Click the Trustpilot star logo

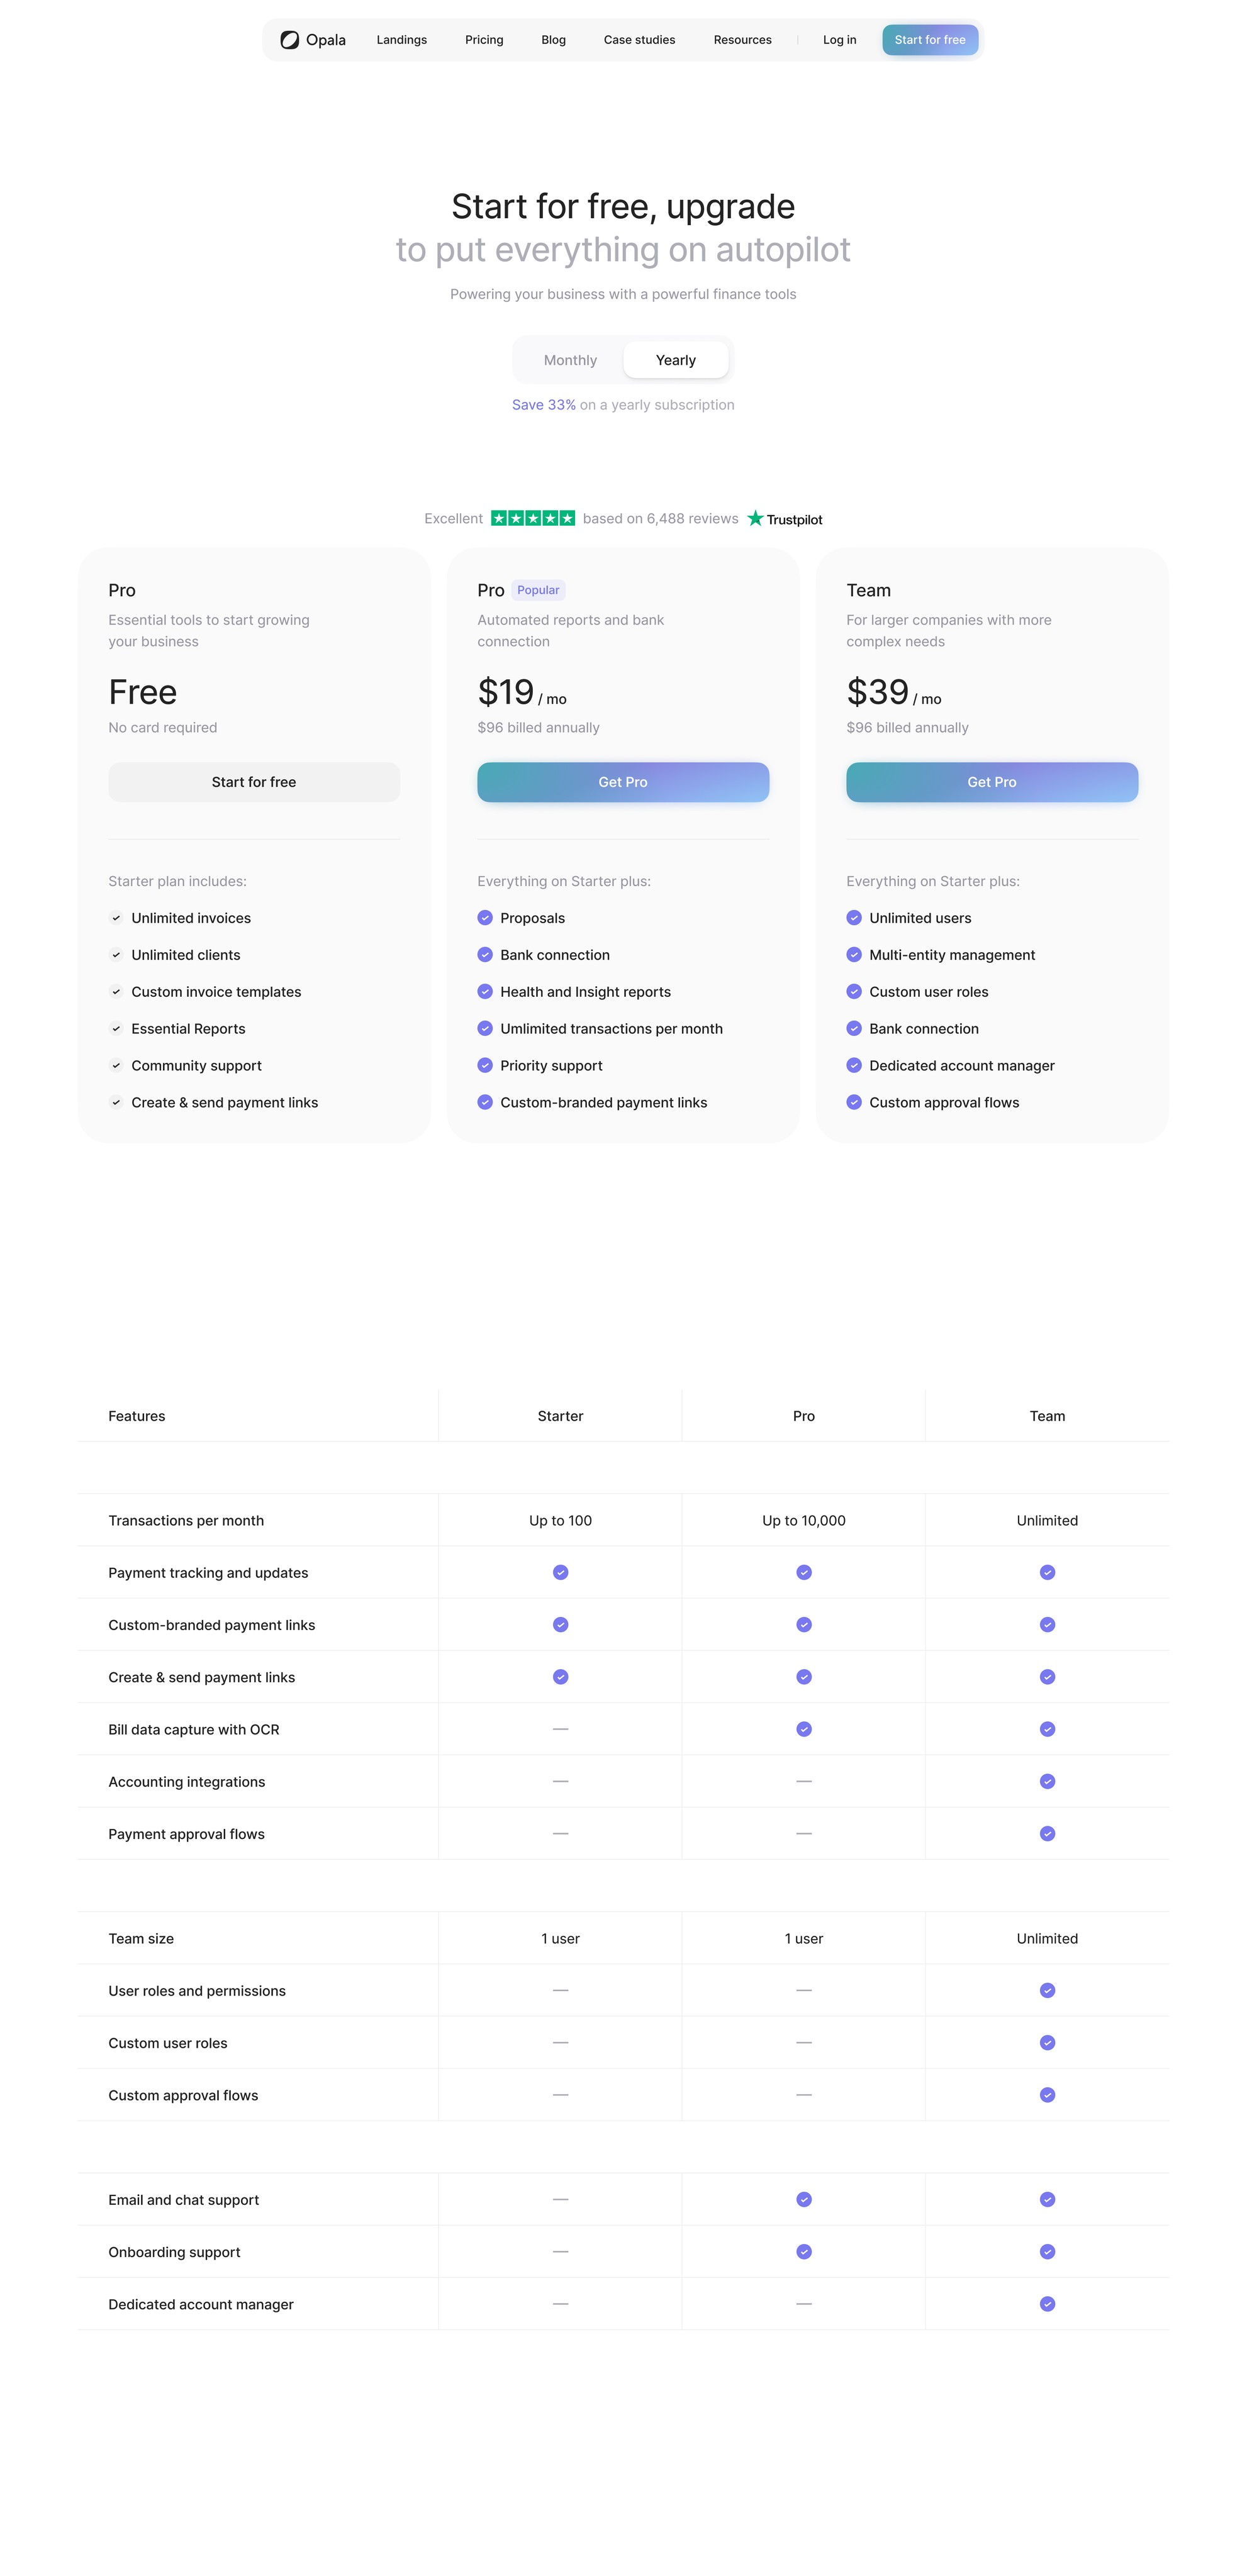tap(756, 518)
